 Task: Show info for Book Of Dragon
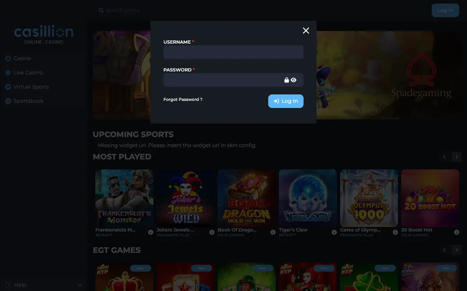click(x=273, y=232)
